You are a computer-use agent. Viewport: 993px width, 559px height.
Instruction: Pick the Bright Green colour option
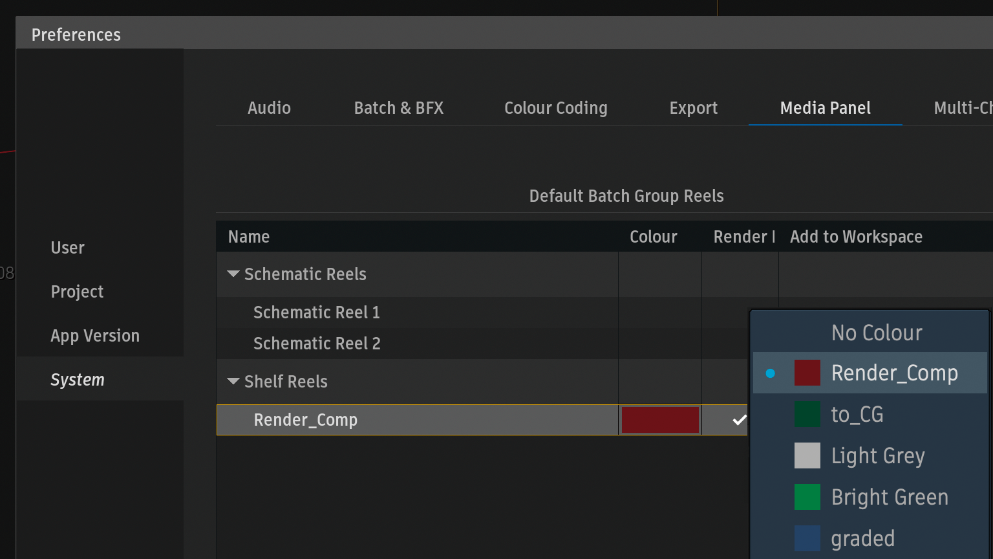point(889,498)
